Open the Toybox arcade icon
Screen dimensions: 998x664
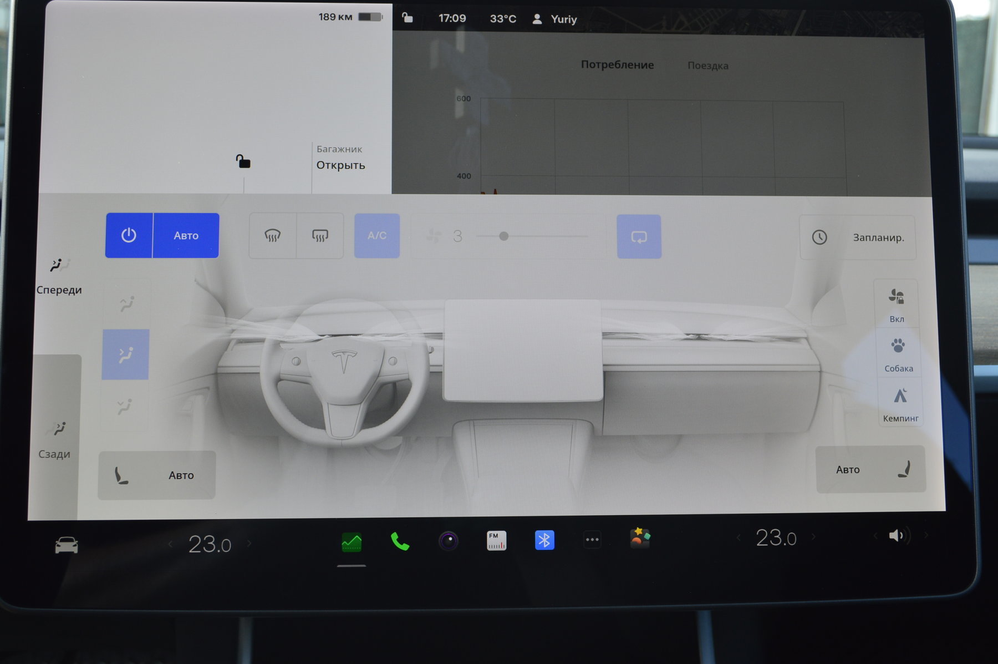point(640,538)
